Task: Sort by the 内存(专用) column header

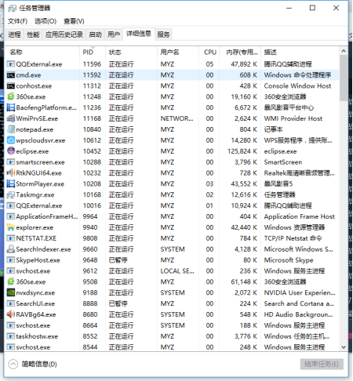Action: [240, 53]
